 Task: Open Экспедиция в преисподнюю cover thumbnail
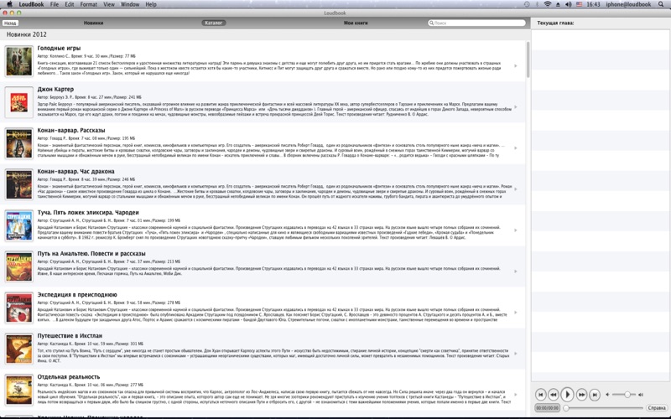coord(18,308)
